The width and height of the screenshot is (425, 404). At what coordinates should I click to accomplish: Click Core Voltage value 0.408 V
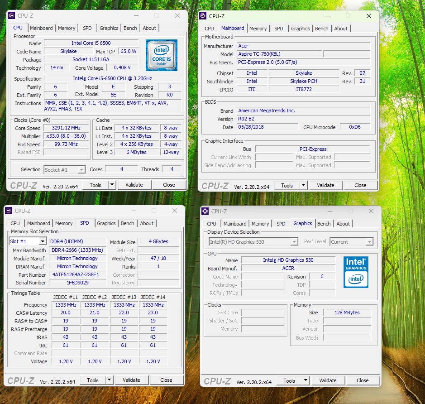coord(122,67)
